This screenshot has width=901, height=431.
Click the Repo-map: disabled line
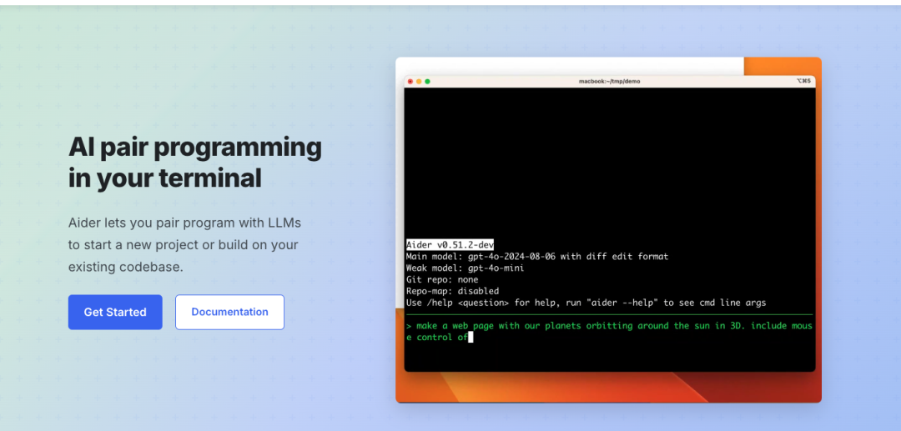[452, 291]
